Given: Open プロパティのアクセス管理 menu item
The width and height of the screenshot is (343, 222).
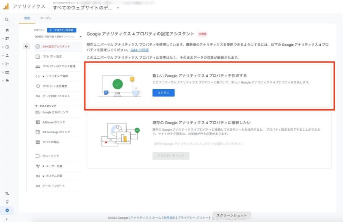Looking at the screenshot, I should pyautogui.click(x=58, y=66).
